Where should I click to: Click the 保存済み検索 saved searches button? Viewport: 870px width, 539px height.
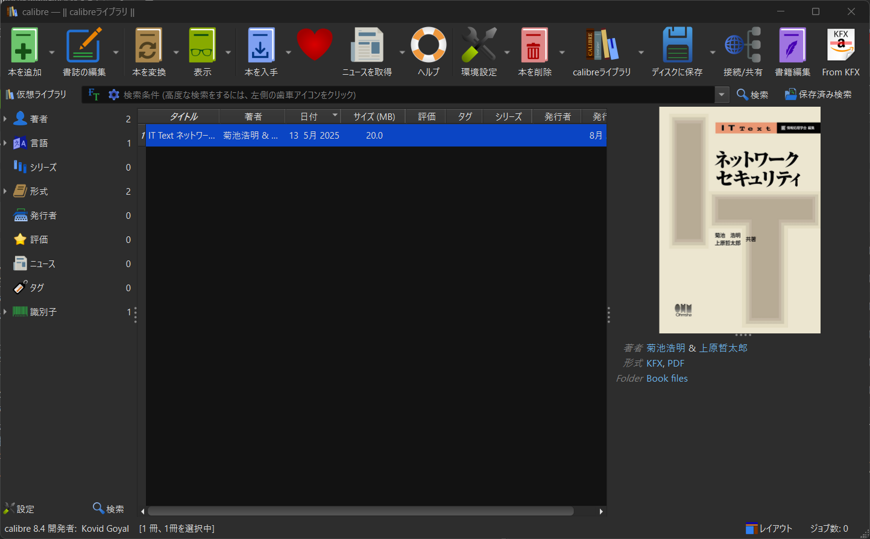[x=818, y=95]
